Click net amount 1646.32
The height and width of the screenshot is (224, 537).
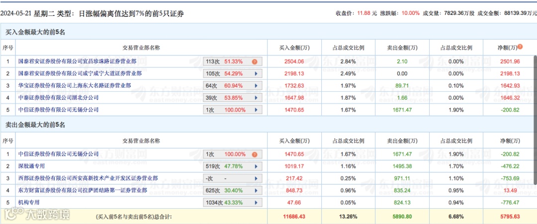coord(510,98)
